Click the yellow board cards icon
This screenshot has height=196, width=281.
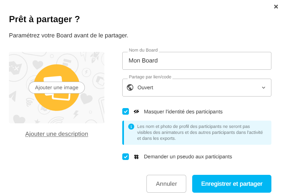point(57,99)
